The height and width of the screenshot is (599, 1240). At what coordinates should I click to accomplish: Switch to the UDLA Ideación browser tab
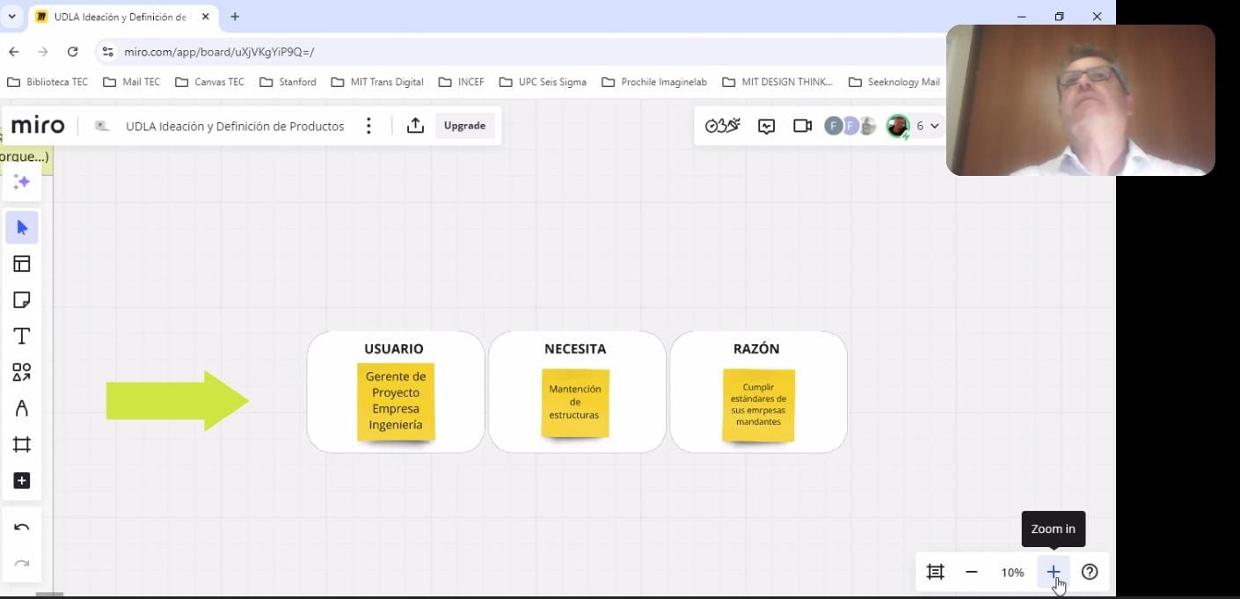119,17
